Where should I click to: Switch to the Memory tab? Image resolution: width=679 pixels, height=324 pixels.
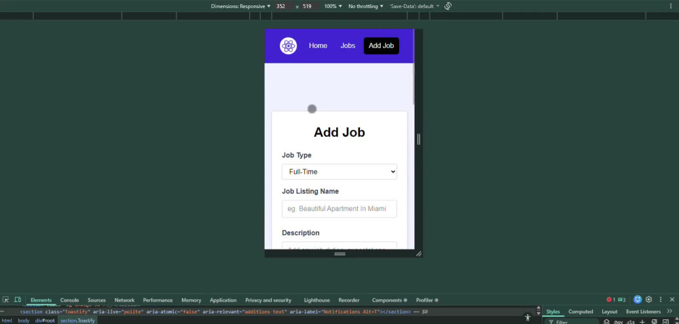coord(191,300)
